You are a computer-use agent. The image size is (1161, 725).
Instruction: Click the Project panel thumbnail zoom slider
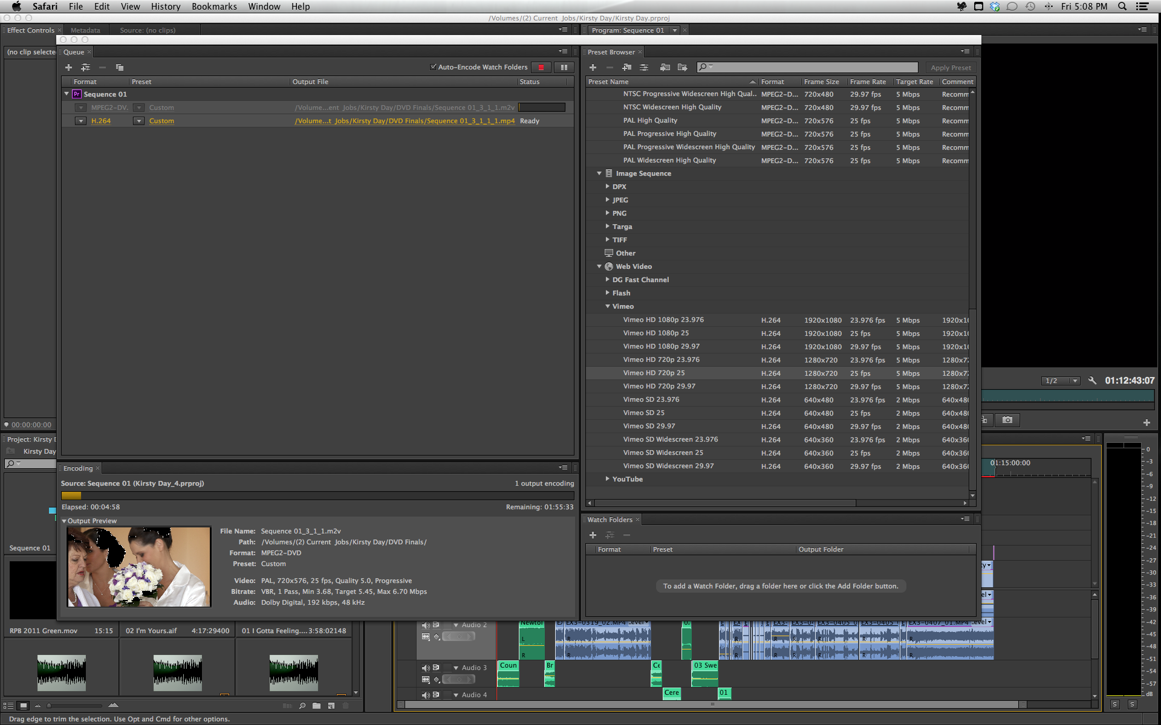click(x=75, y=705)
